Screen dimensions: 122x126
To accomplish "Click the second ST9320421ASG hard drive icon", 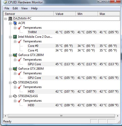I will 15,96.
